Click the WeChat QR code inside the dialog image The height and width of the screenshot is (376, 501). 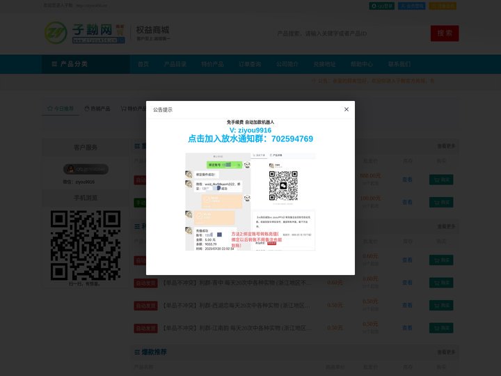click(283, 186)
